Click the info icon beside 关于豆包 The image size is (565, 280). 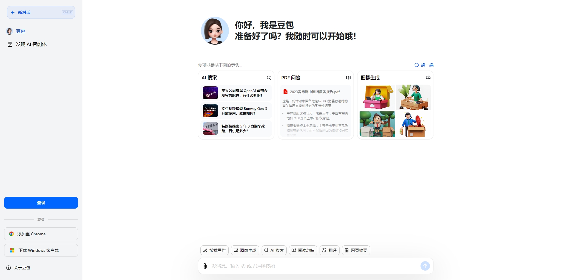(9, 268)
